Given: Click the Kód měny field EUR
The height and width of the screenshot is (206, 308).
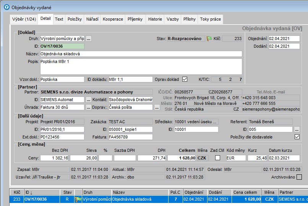Looking at the screenshot, I should point(236,158).
